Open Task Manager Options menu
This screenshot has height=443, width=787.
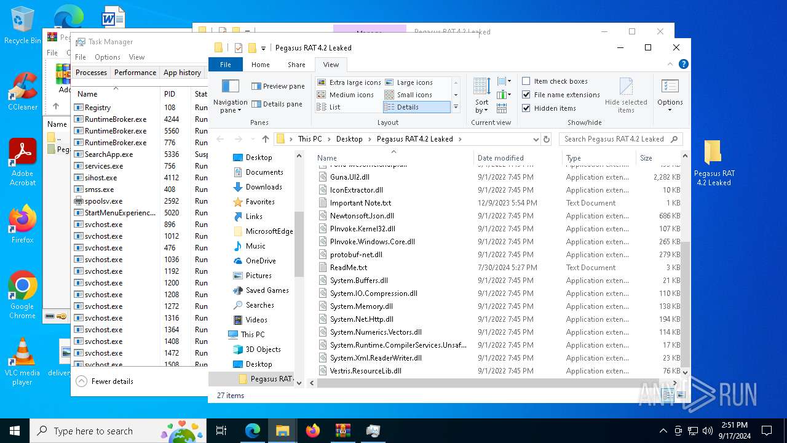[108, 57]
